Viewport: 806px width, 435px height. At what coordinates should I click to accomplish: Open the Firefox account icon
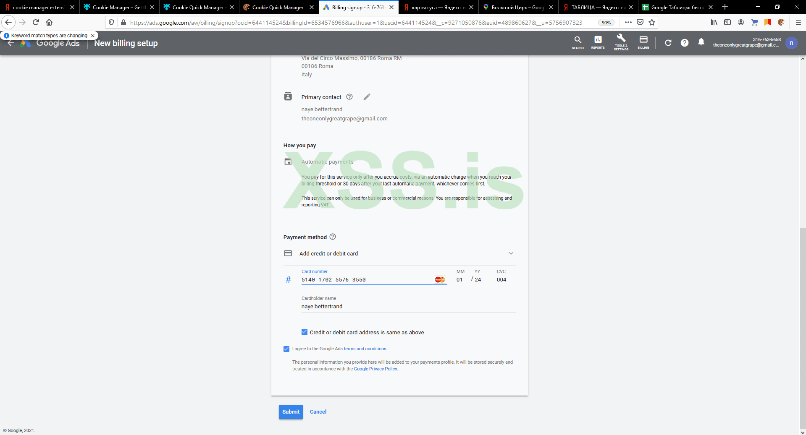point(741,22)
